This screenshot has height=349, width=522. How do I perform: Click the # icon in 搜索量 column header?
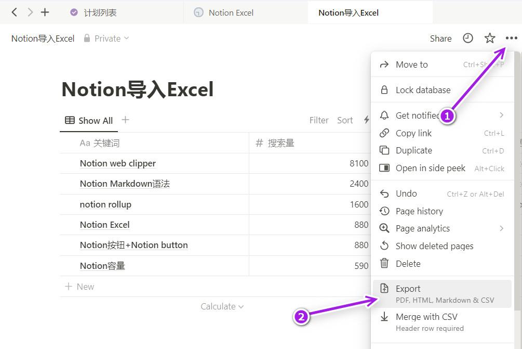click(259, 143)
